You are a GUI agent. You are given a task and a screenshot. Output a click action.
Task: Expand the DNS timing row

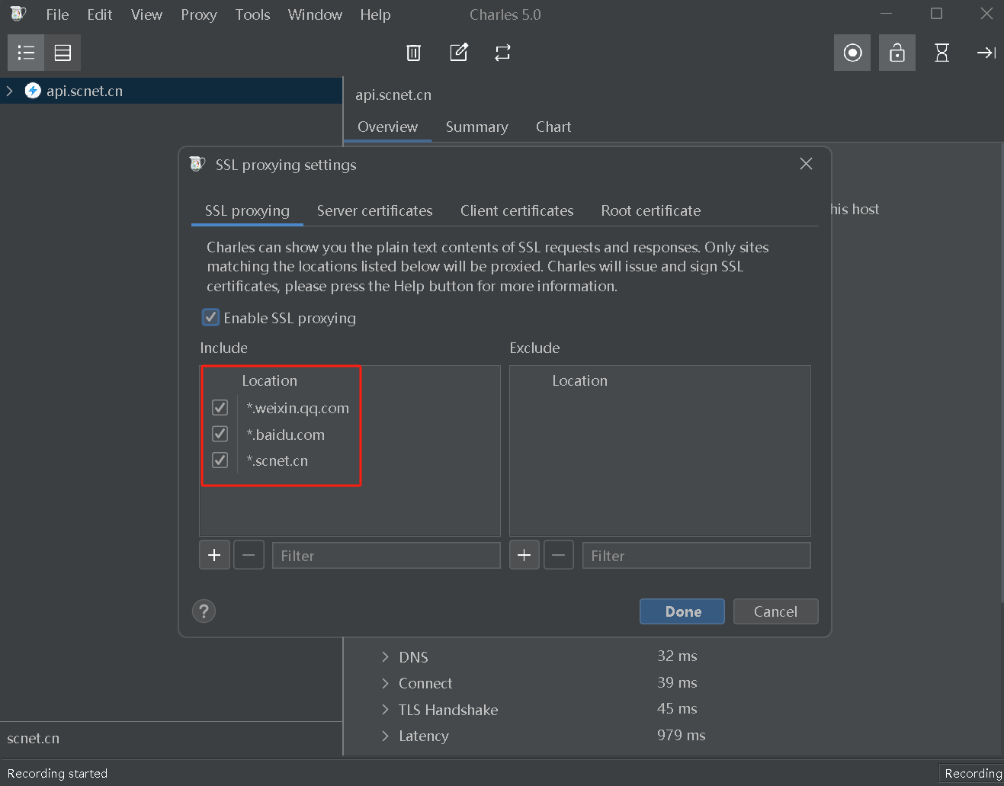[x=385, y=656]
